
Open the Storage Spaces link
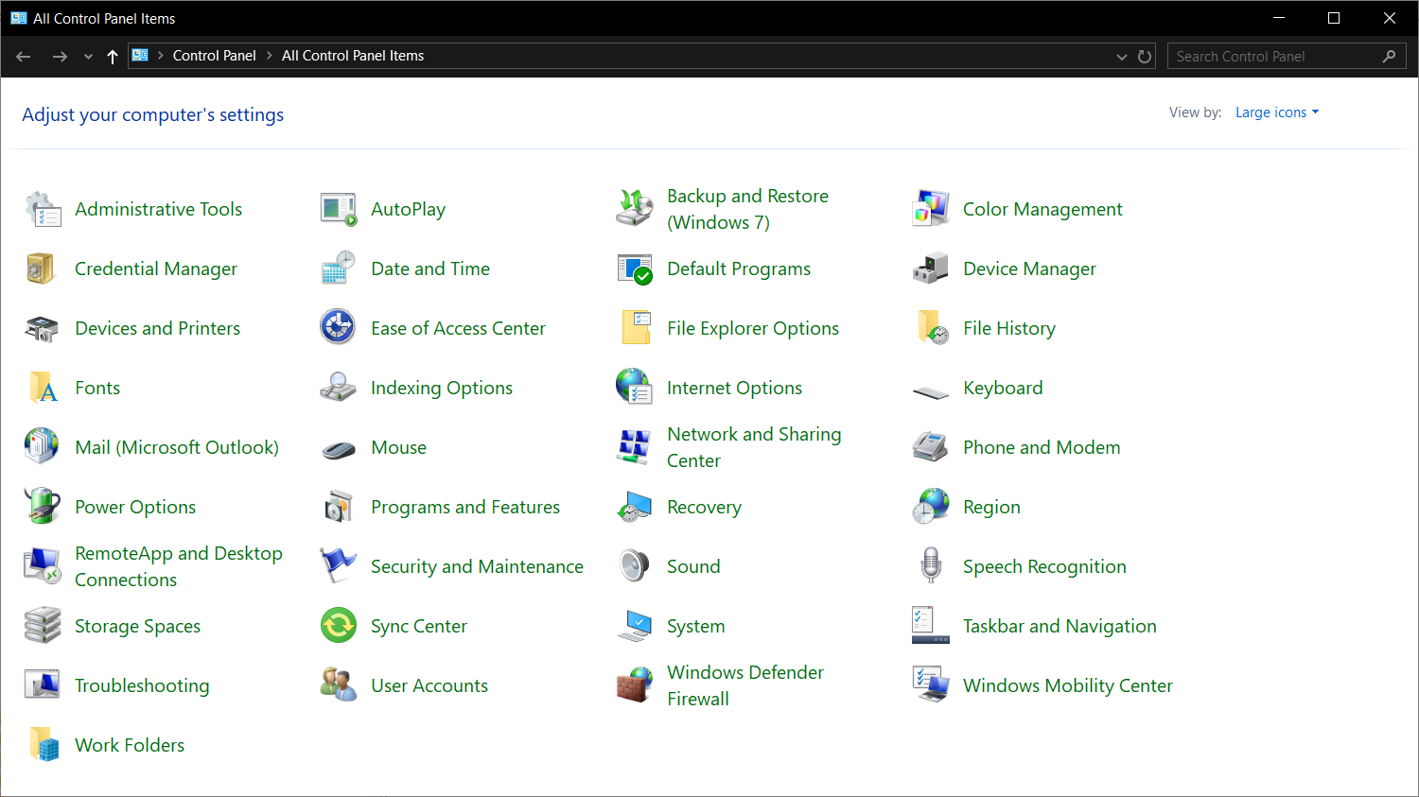click(x=137, y=626)
